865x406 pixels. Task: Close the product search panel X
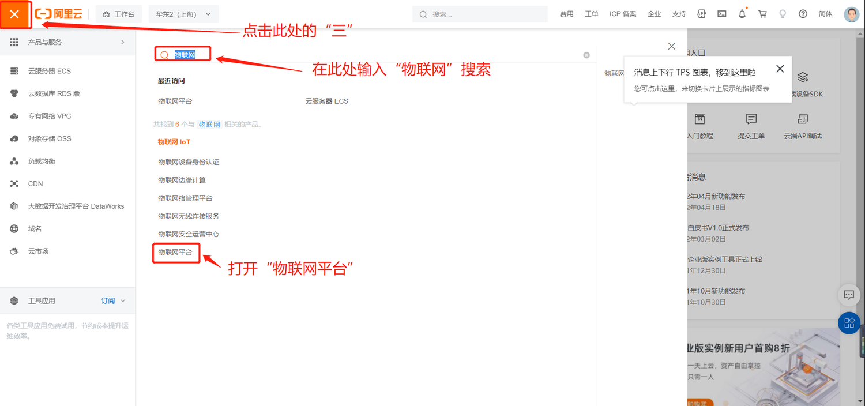click(x=671, y=46)
